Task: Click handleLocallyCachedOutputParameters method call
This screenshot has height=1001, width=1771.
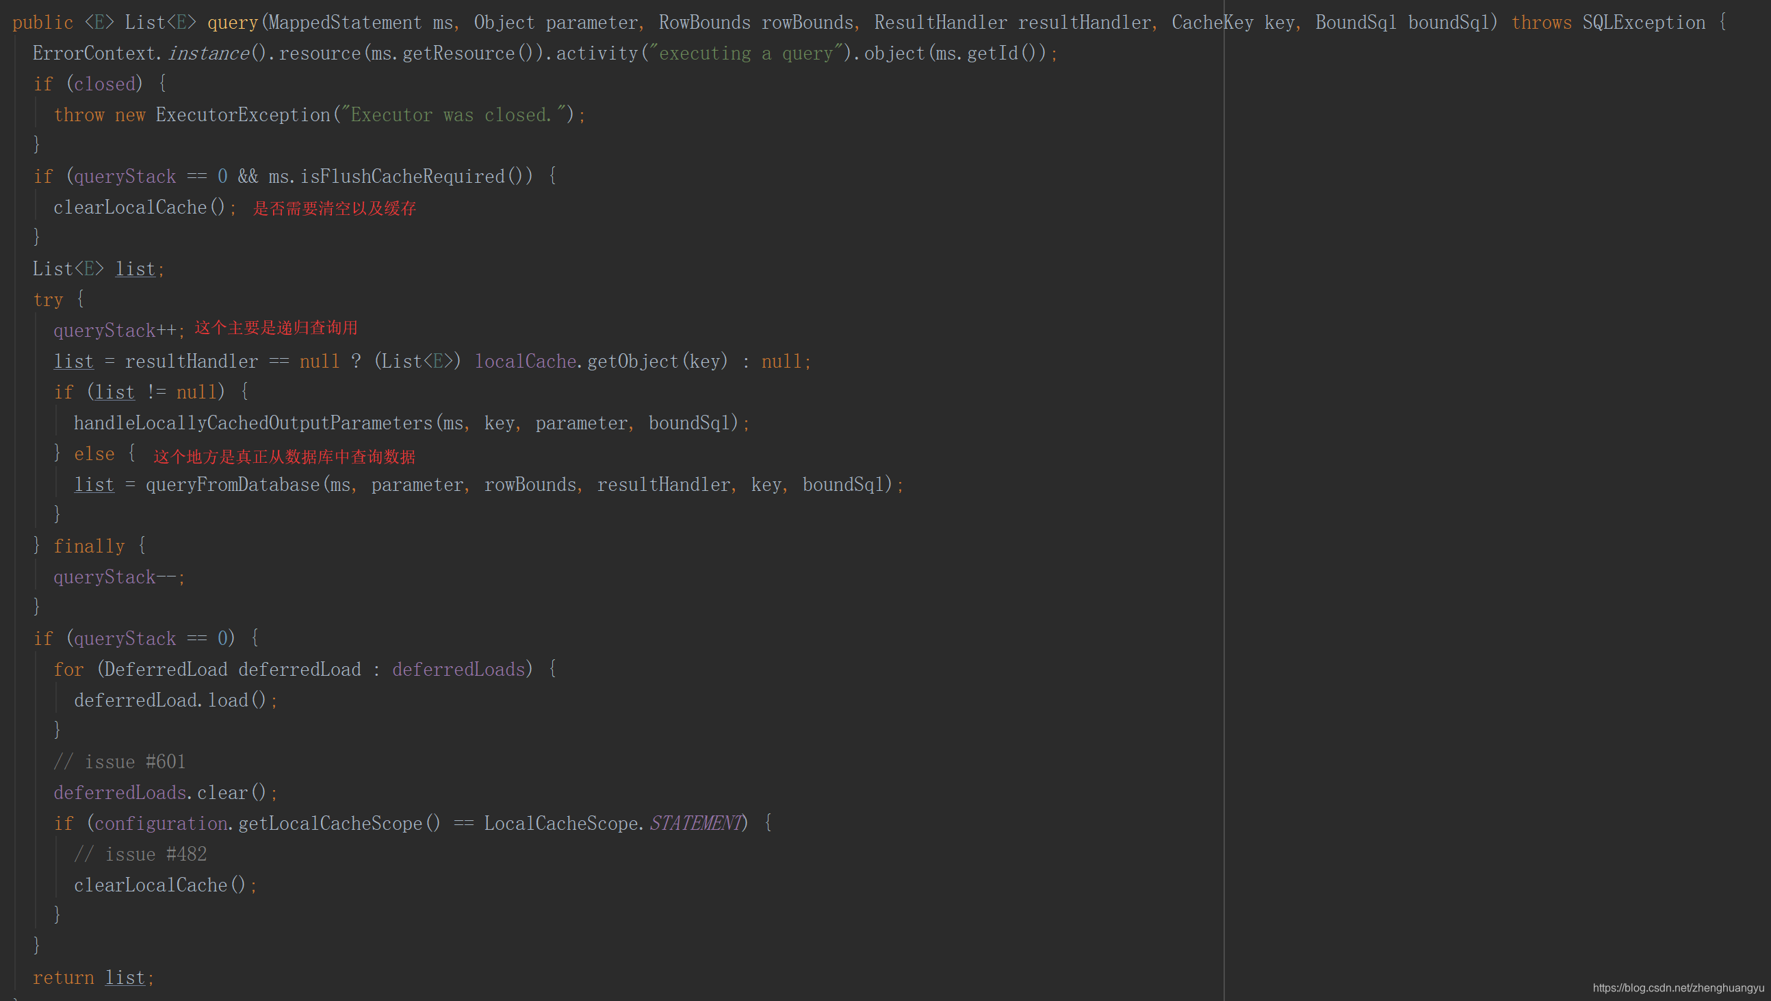Action: click(253, 423)
